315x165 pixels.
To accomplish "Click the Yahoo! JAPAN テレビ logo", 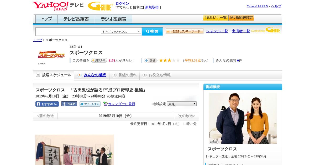I will pos(58,6).
